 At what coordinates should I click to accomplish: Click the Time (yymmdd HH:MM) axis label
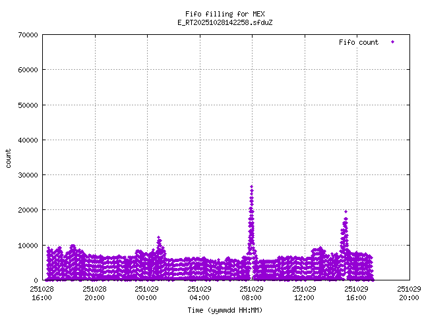(x=225, y=309)
